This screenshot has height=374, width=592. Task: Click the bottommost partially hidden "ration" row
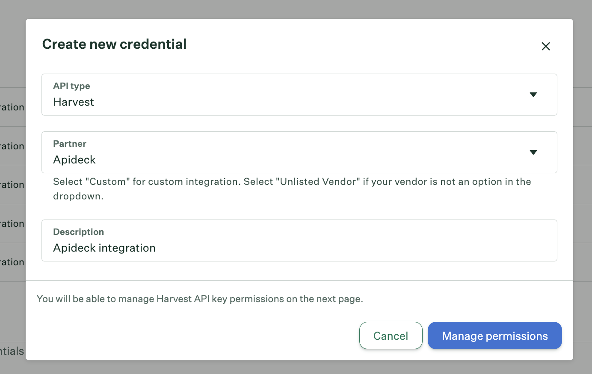12,262
